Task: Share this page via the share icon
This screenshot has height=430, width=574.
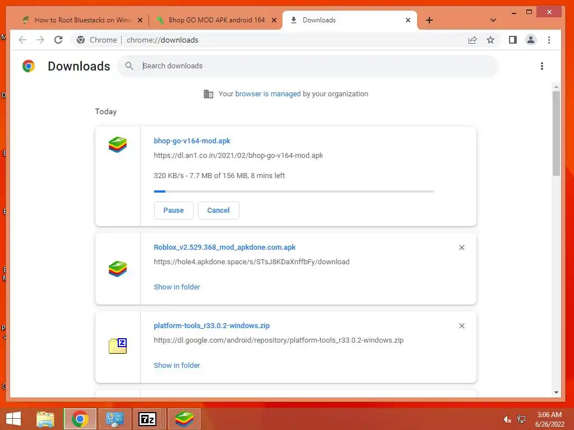Action: (x=473, y=40)
